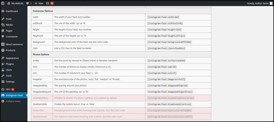The width and height of the screenshot is (274, 122).
Task: Collapse the sidebar menu
Action: [13, 101]
